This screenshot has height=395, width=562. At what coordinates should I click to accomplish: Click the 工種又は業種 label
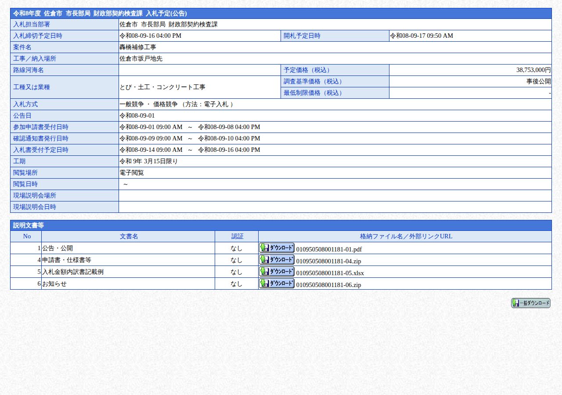tap(32, 87)
